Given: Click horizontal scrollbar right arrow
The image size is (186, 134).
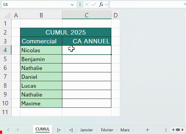Looking at the screenshot, I should [183, 130].
